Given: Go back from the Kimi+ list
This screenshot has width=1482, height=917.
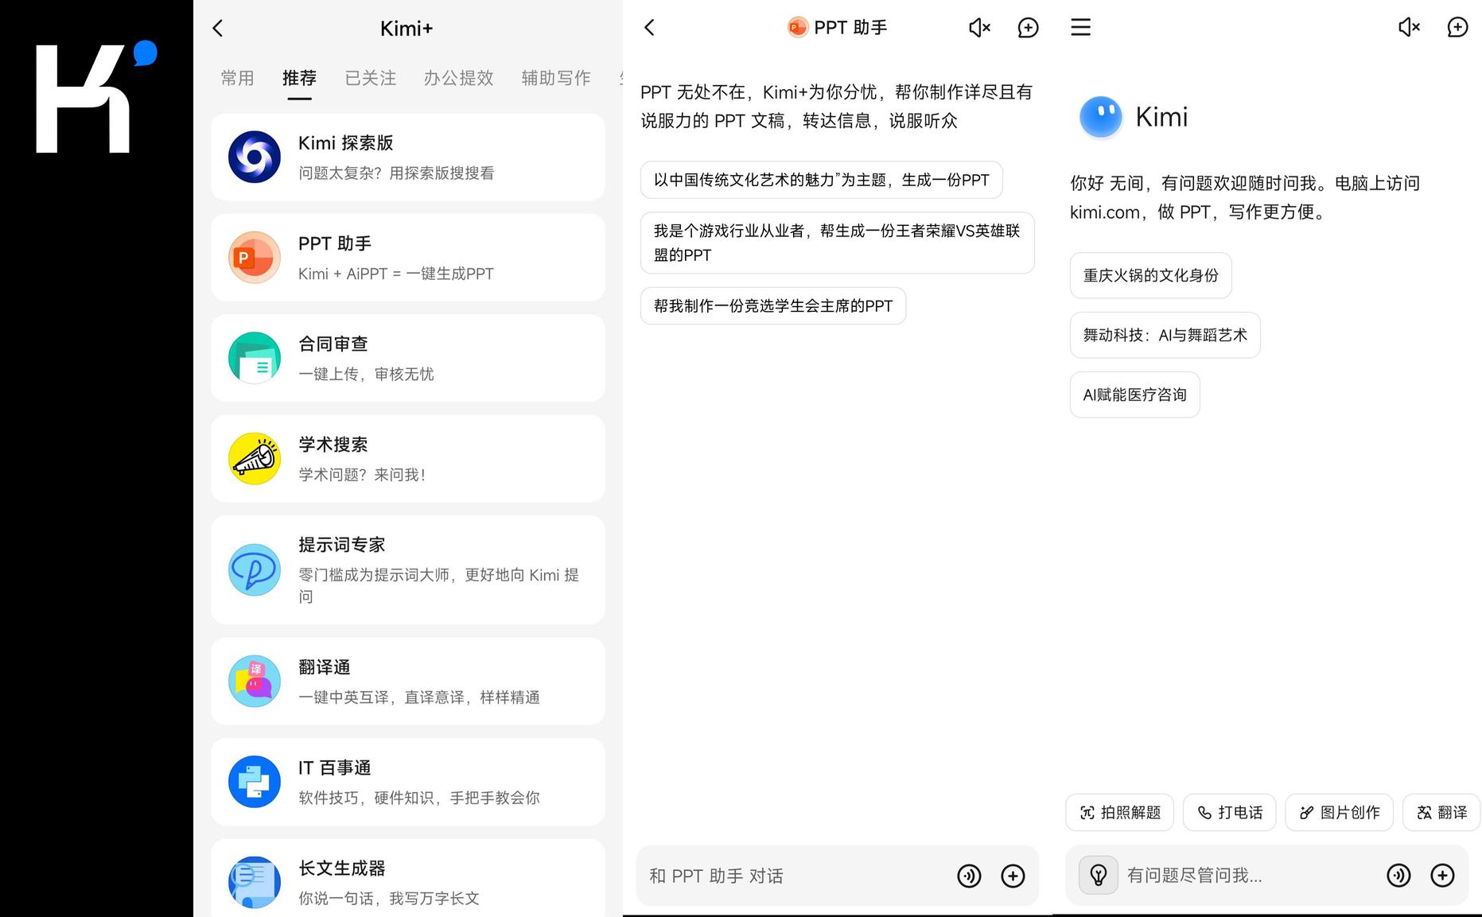Looking at the screenshot, I should pos(218,29).
